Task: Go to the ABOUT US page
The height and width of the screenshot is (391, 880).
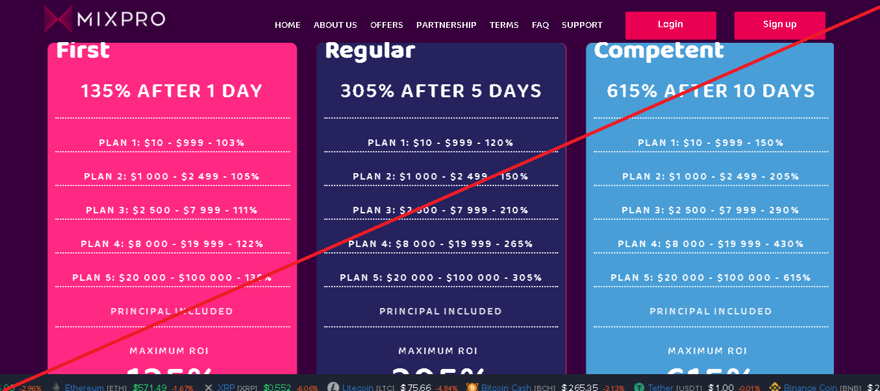Action: point(335,25)
